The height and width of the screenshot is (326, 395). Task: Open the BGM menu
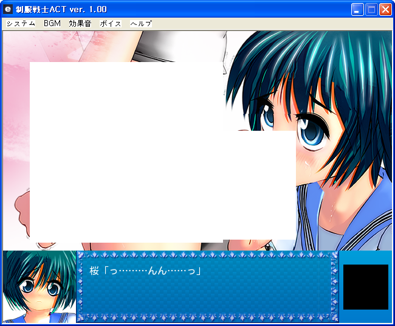point(52,24)
